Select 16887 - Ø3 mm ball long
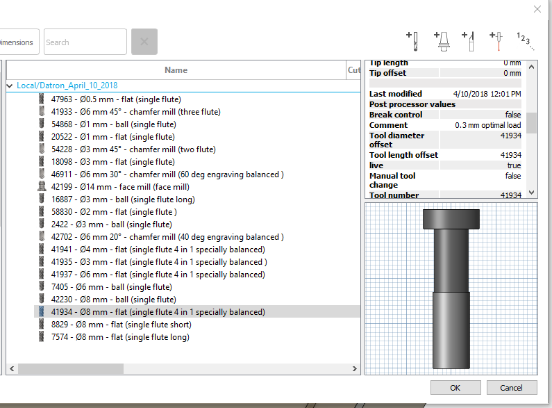Image resolution: width=552 pixels, height=408 pixels. point(123,199)
